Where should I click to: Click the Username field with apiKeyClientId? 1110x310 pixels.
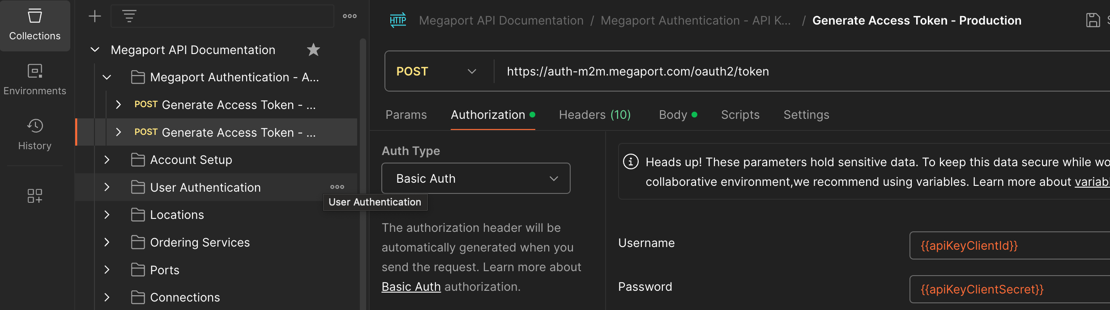click(x=1010, y=245)
